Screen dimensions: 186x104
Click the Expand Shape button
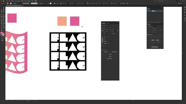(114, 52)
